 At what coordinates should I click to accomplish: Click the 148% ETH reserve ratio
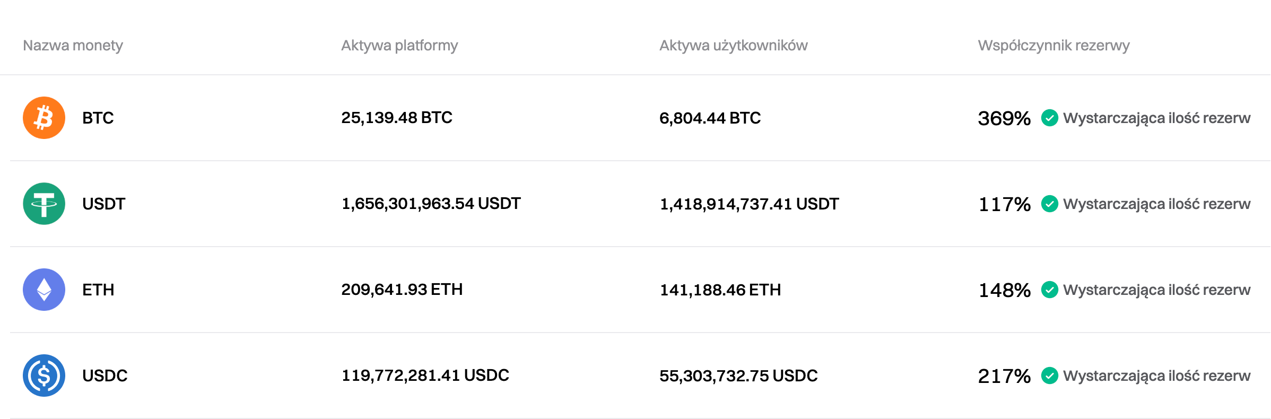pyautogui.click(x=1004, y=290)
